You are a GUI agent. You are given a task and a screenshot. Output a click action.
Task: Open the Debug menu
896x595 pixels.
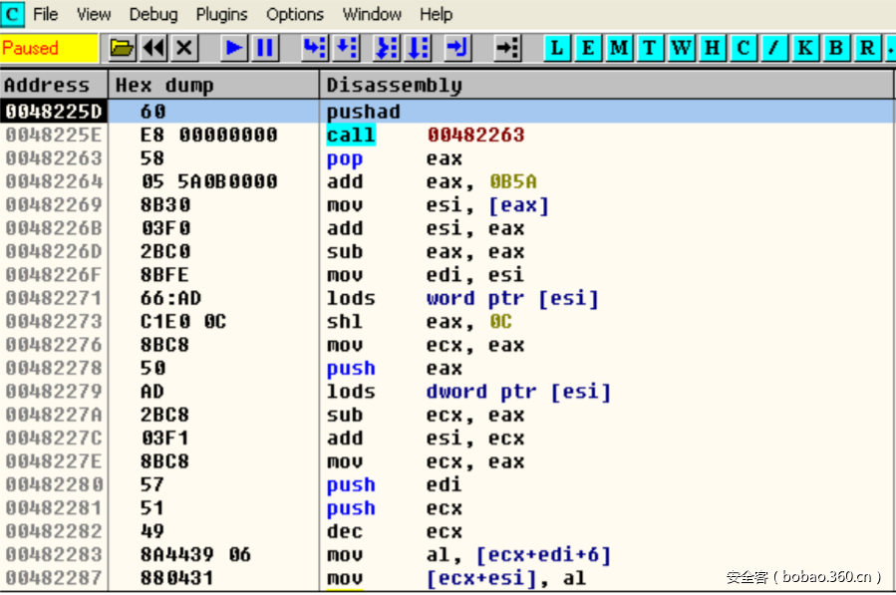152,14
